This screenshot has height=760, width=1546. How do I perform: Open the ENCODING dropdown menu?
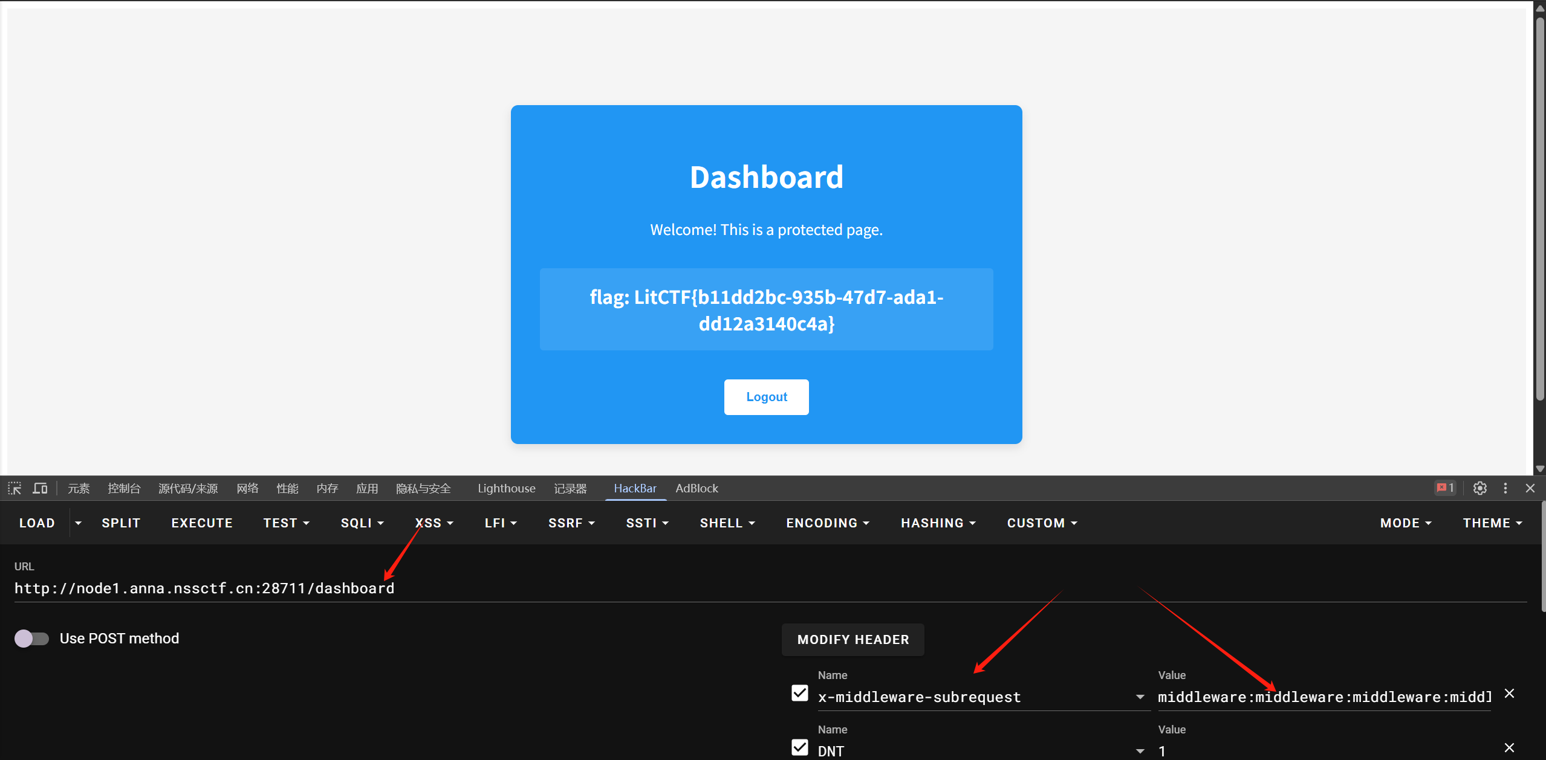click(x=827, y=523)
